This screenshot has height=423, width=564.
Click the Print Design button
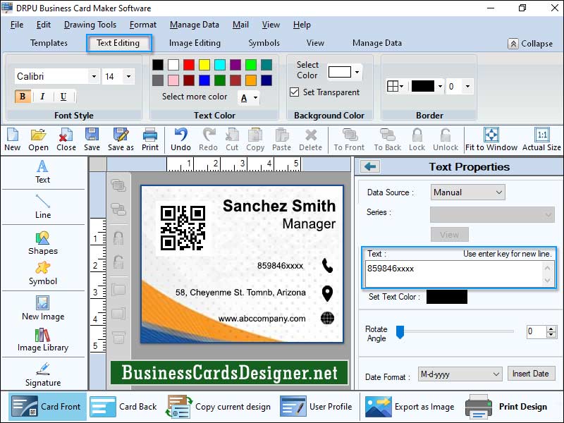(506, 407)
